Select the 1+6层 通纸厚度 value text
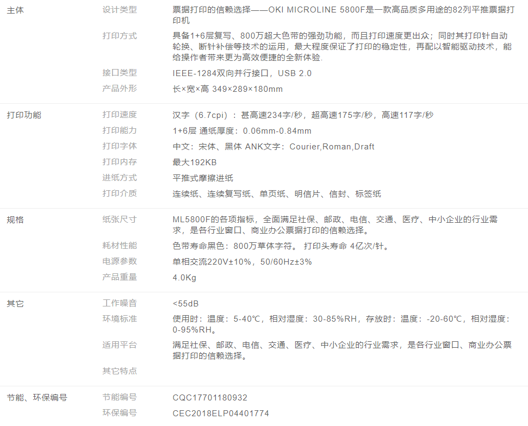528x426 pixels. [x=242, y=131]
